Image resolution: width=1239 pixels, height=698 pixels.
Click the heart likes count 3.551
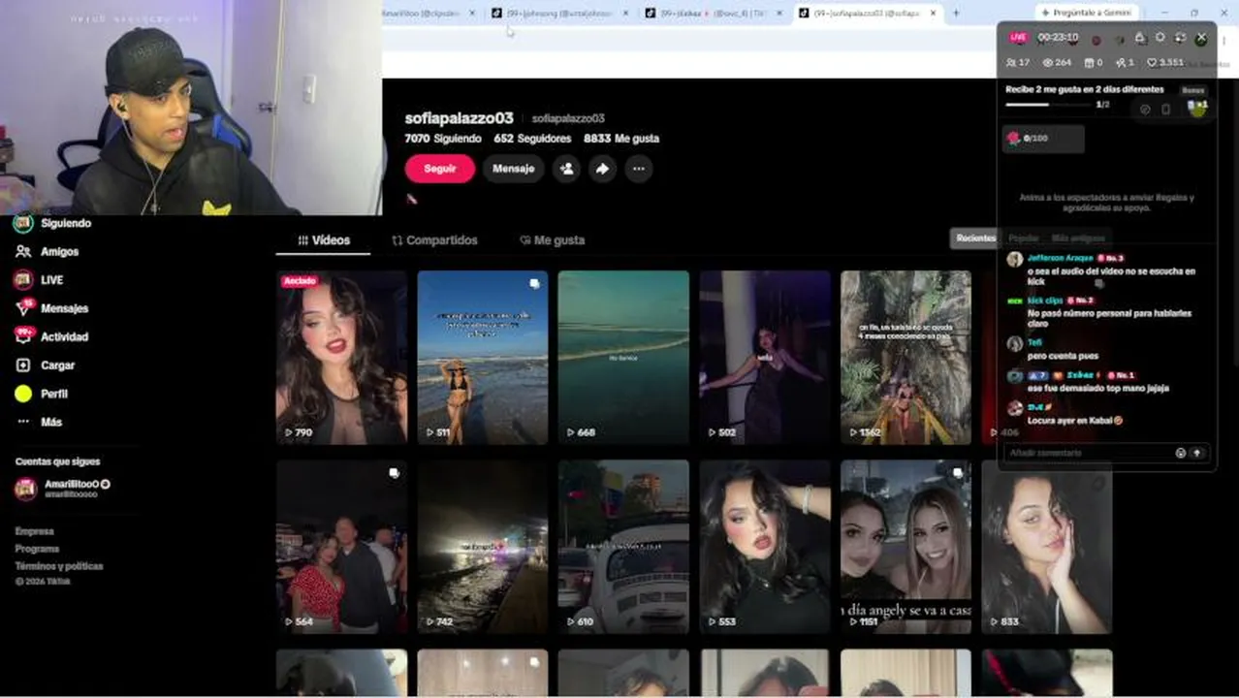pyautogui.click(x=1165, y=62)
